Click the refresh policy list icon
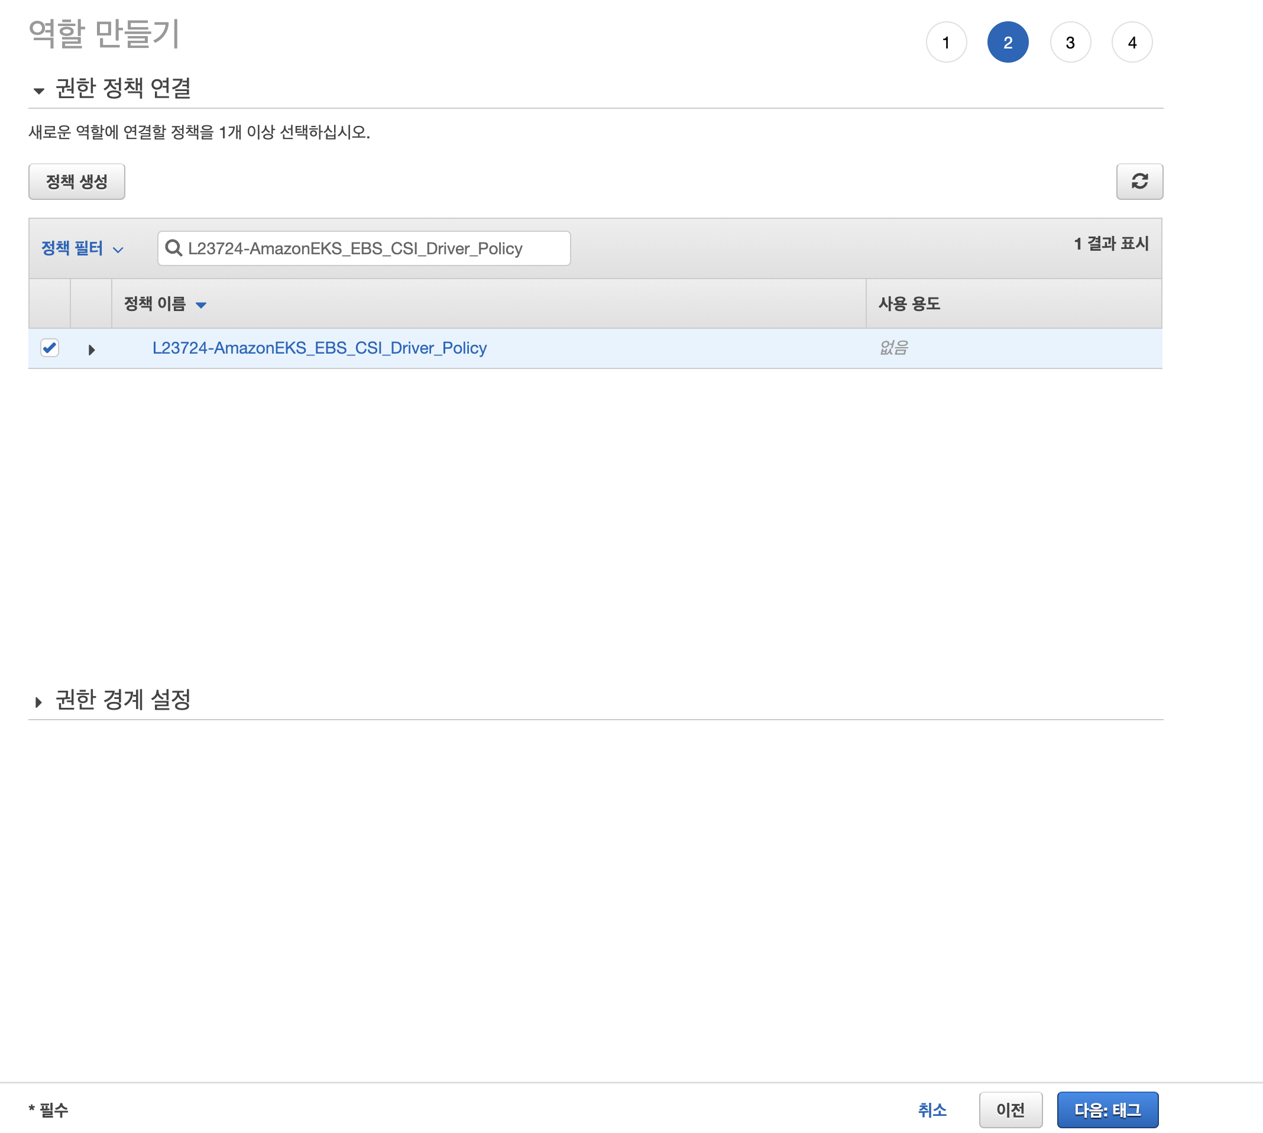 coord(1141,182)
